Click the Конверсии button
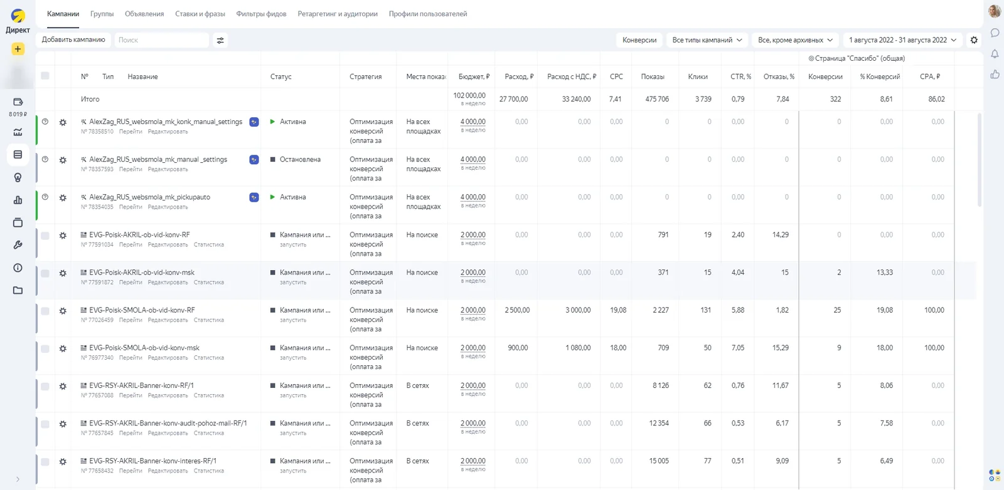Viewport: 1004px width, 490px height. 639,40
